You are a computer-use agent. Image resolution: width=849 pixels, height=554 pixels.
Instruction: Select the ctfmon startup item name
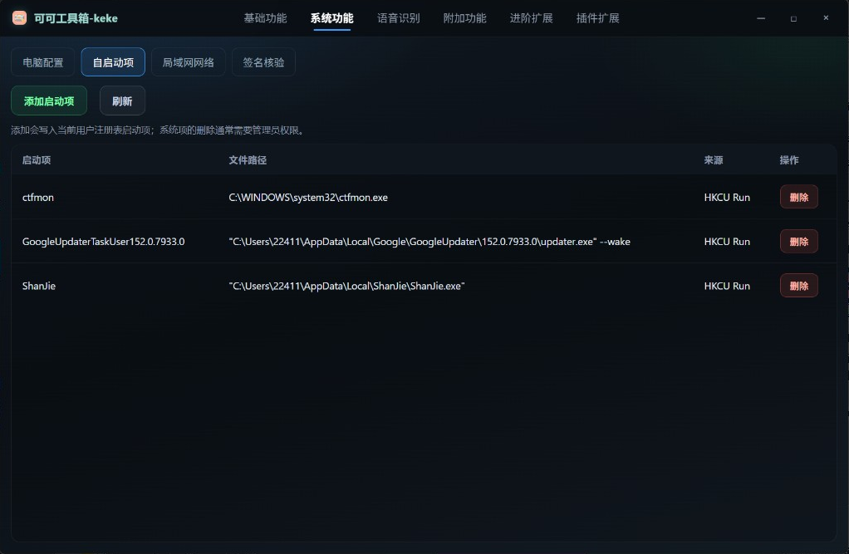point(38,198)
